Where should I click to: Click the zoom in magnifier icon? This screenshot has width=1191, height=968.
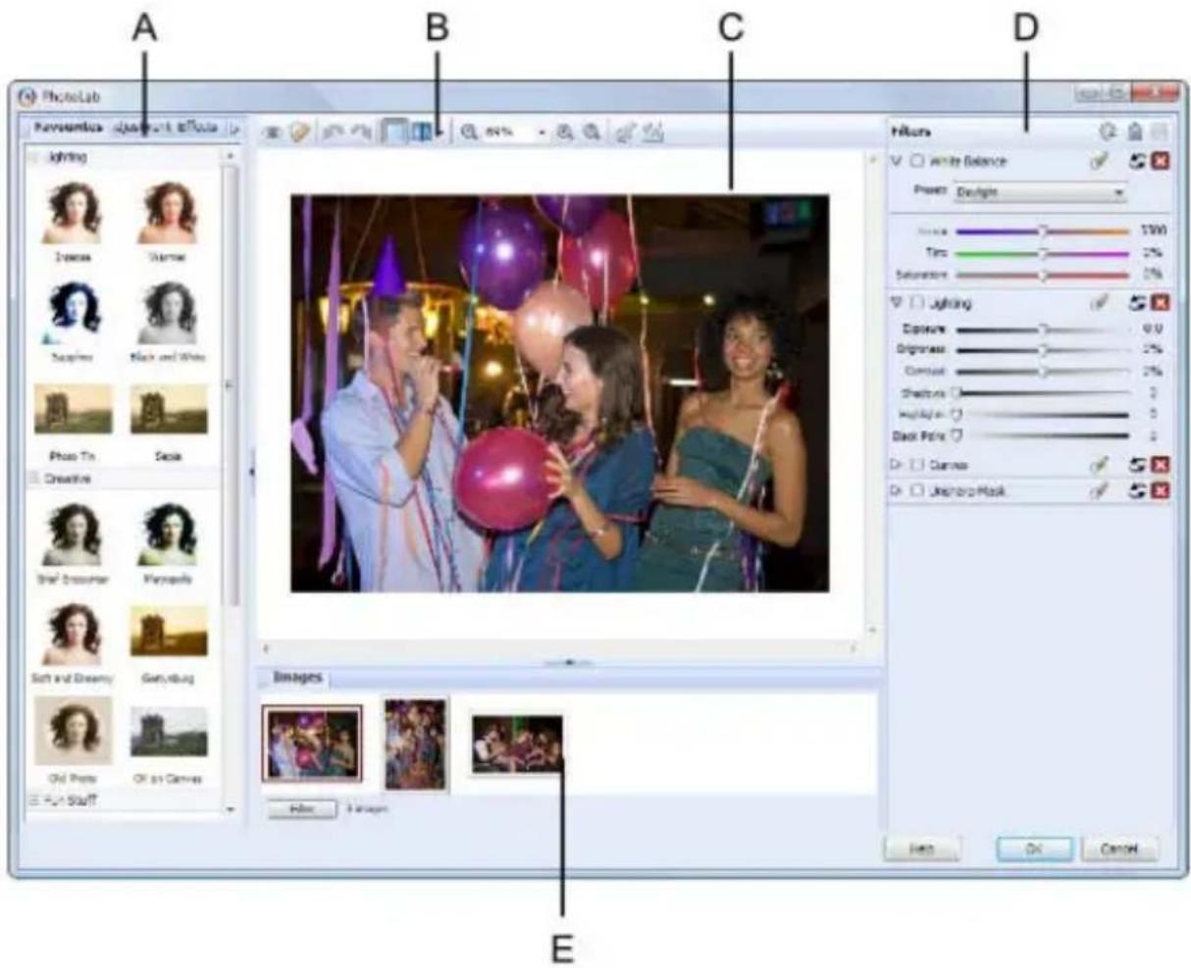(x=565, y=132)
